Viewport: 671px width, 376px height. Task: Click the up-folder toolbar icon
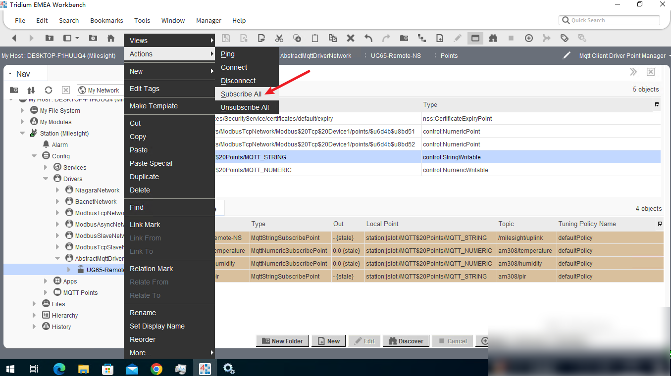tap(50, 38)
